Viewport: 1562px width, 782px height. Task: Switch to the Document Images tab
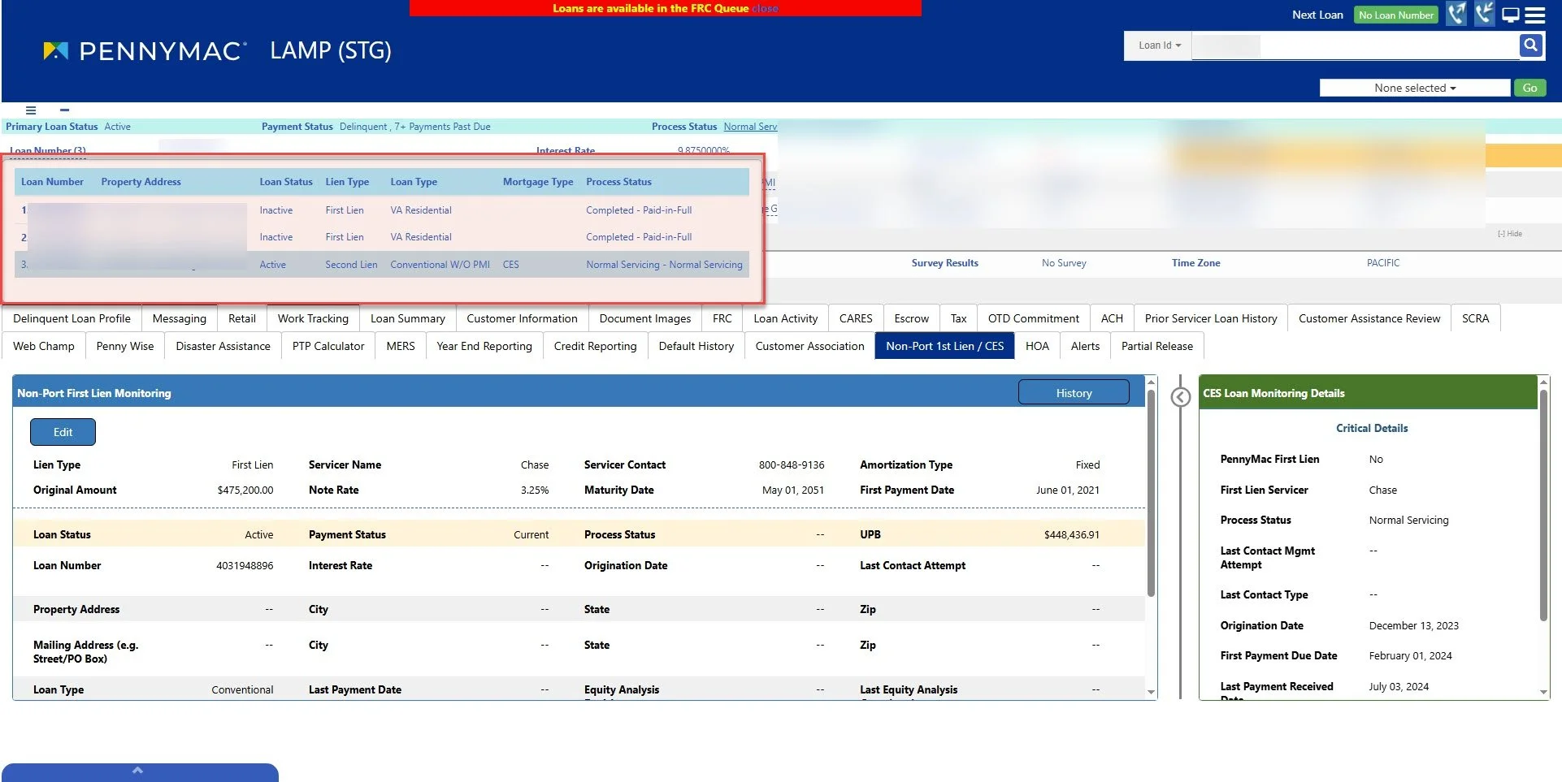click(645, 318)
